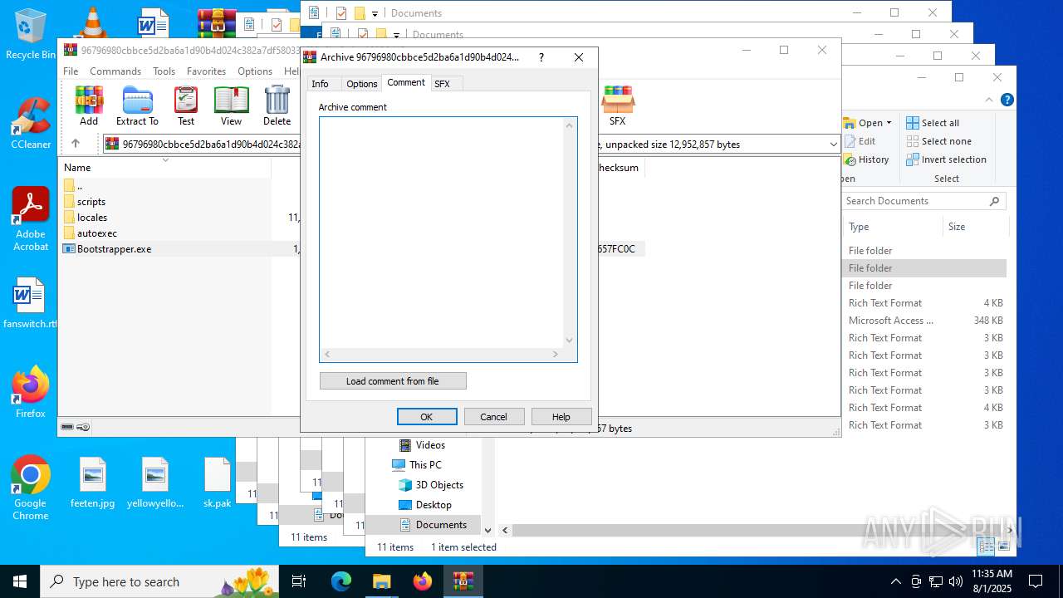Switch to the Options tab
The width and height of the screenshot is (1063, 598).
coord(362,84)
